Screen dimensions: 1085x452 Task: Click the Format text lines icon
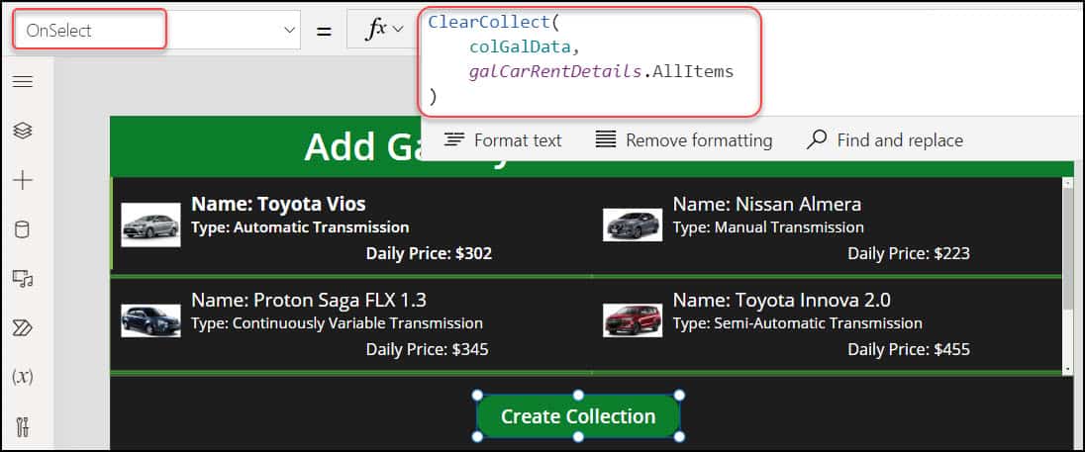tap(454, 139)
